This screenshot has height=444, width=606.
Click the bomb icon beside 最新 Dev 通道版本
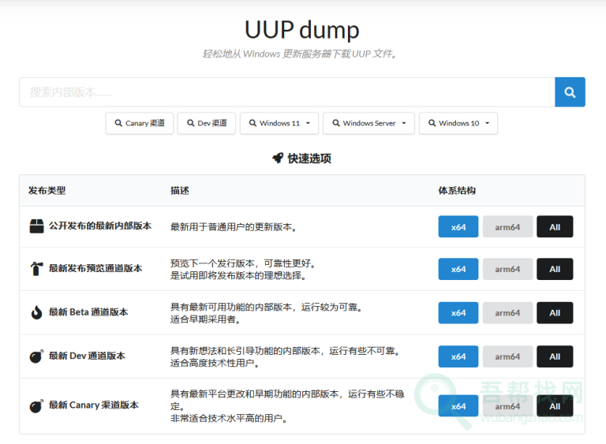click(x=36, y=356)
